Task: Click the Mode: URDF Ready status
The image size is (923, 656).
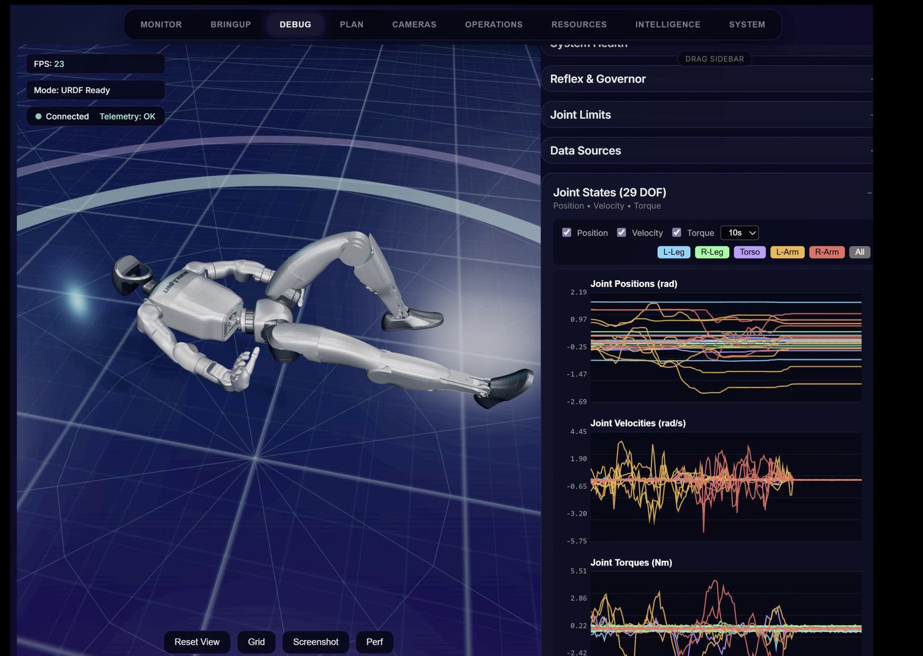Action: [x=95, y=90]
